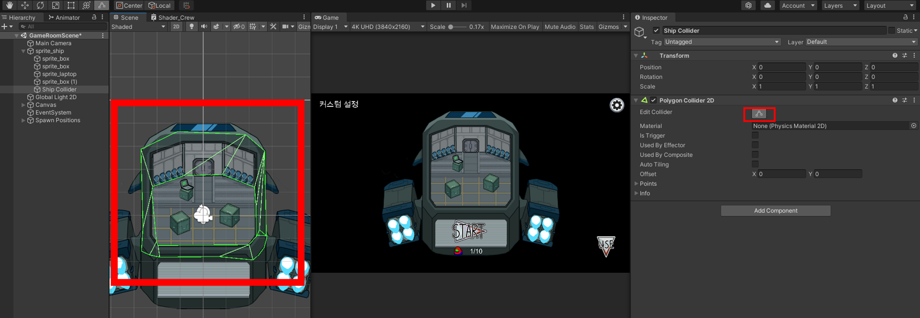Viewport: 920px width, 318px height.
Task: Toggle Polygon Collider 2D enabled checkbox
Action: point(653,100)
